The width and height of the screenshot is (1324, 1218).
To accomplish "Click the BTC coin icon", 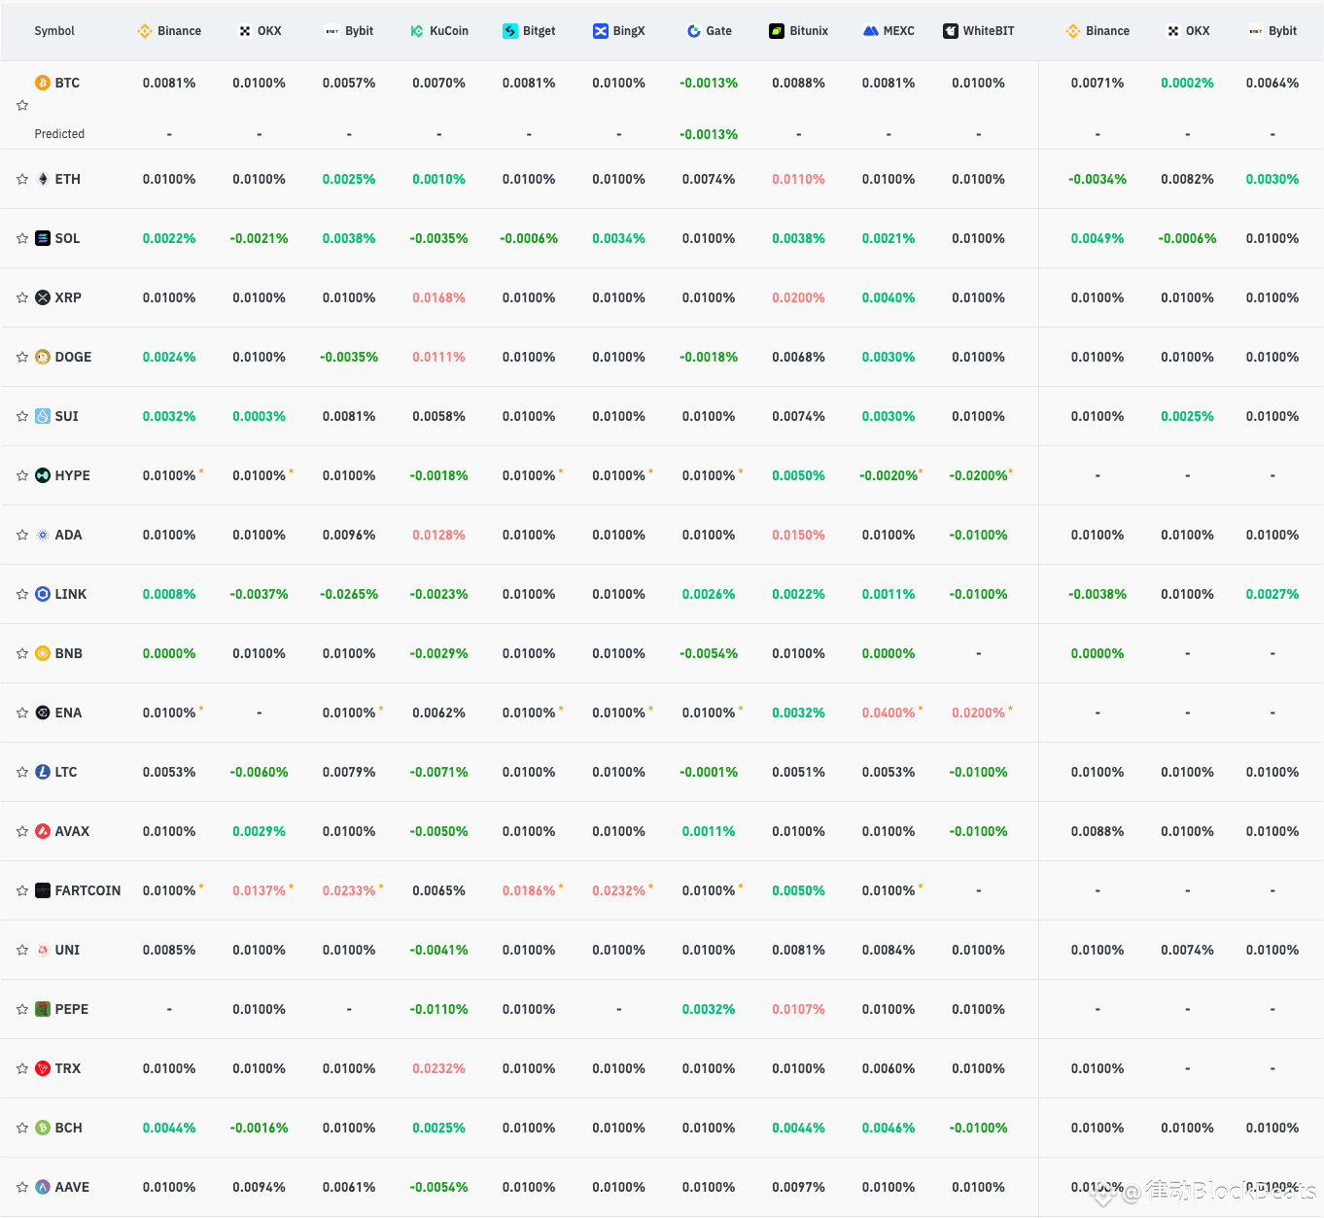I will click(x=43, y=83).
